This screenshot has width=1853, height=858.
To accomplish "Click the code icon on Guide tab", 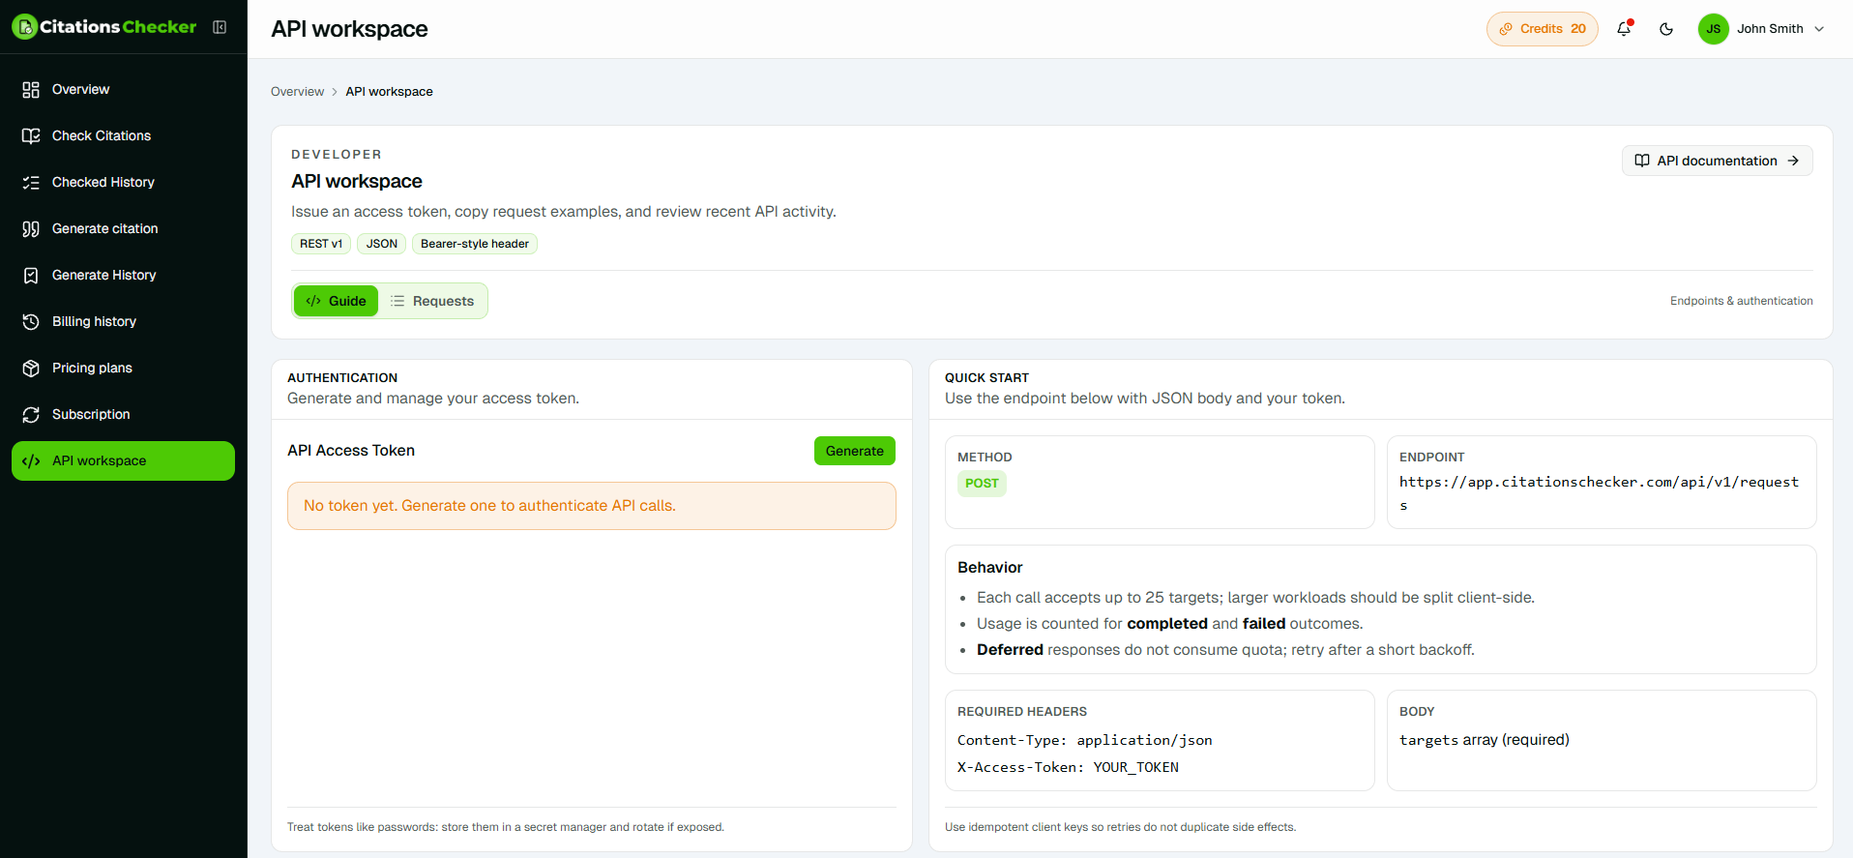I will click(x=313, y=301).
